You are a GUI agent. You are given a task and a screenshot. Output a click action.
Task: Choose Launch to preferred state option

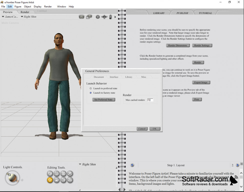pyautogui.click(x=90, y=88)
